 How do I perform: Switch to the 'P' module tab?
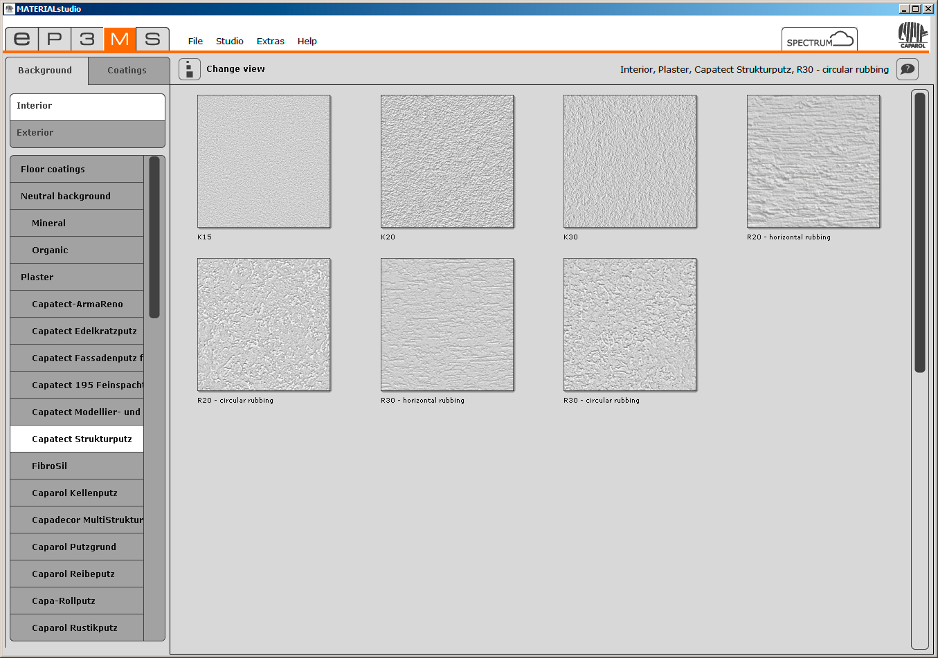click(55, 39)
